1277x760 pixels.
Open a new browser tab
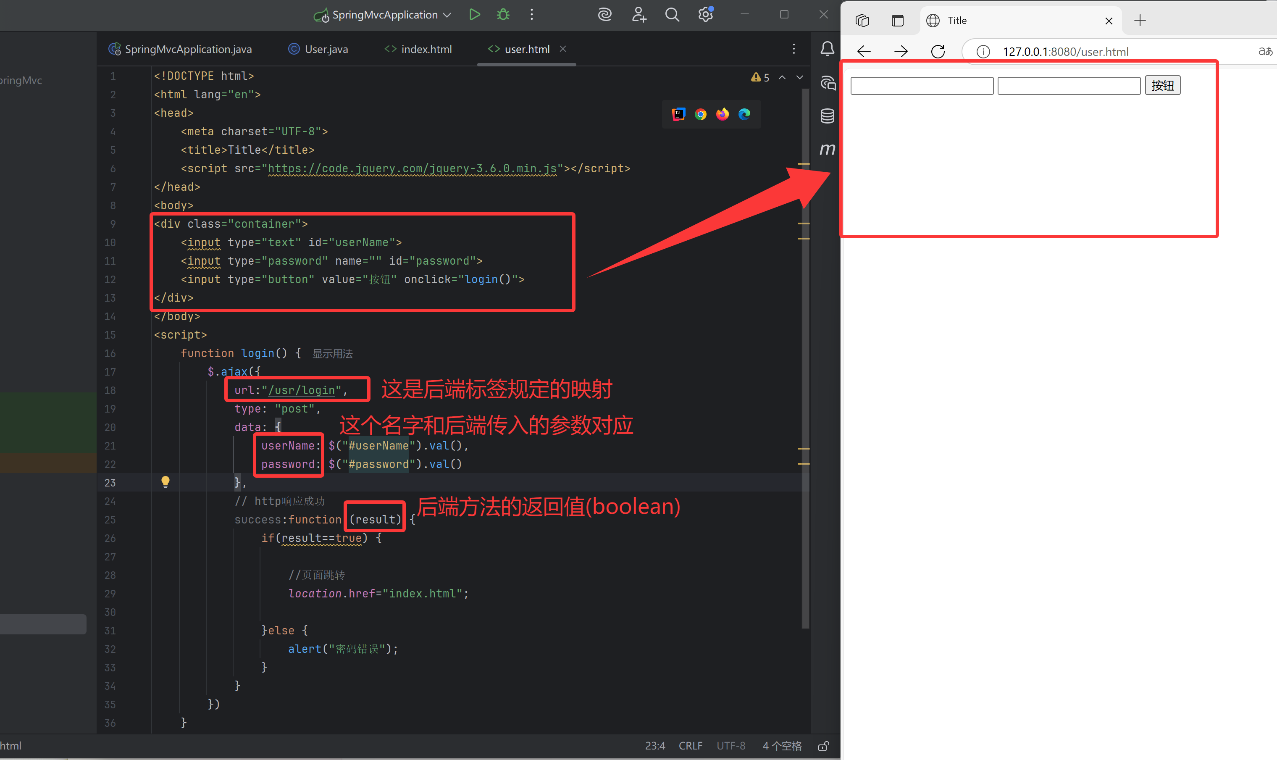pyautogui.click(x=1140, y=21)
